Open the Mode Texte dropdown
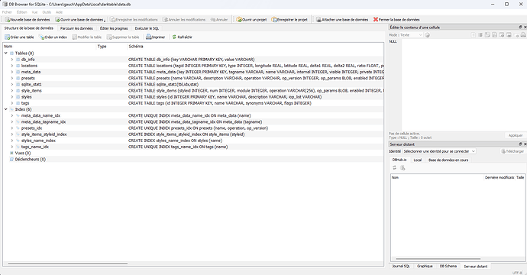Screen dimensions: 527x275 [411, 35]
